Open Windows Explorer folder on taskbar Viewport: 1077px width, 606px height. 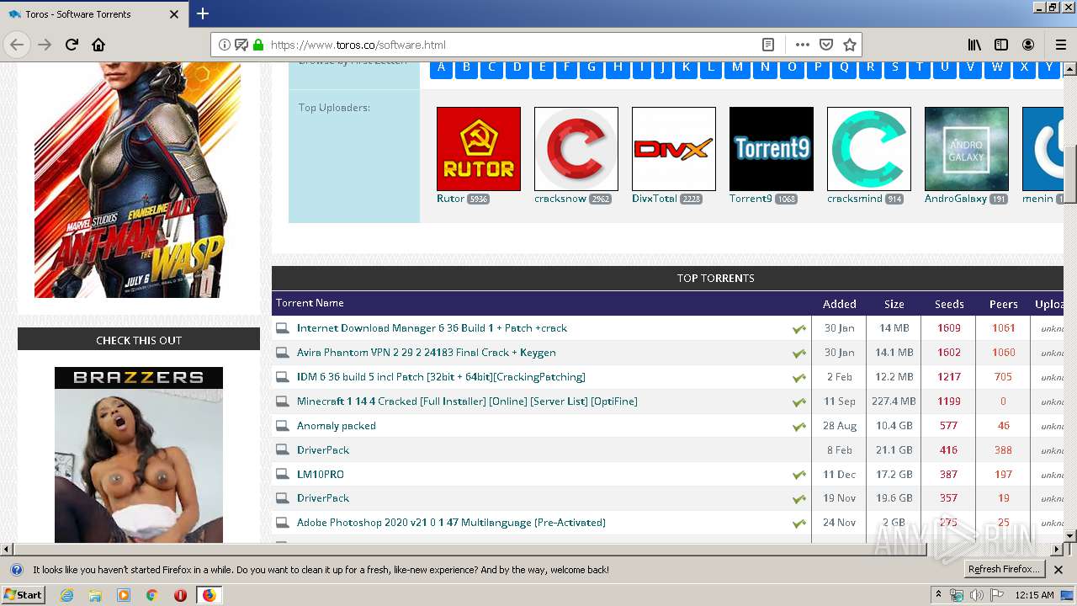click(x=95, y=595)
